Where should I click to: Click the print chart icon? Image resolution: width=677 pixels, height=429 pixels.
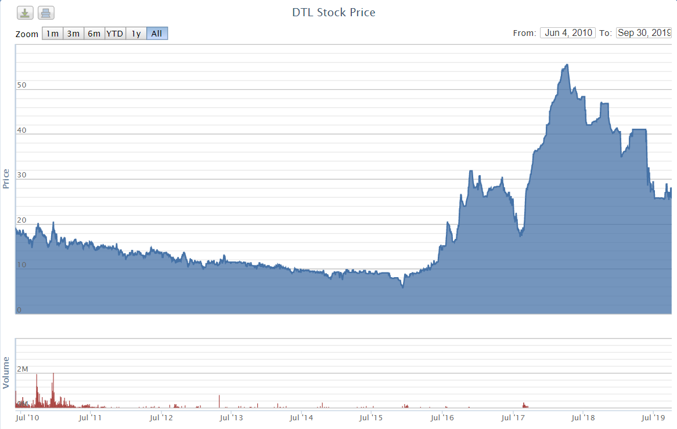coord(46,13)
